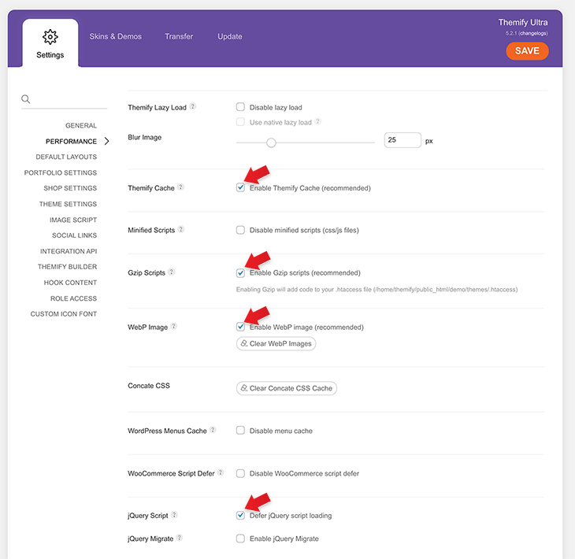This screenshot has height=559, width=575.
Task: Click the orange SAVE button
Action: (x=527, y=51)
